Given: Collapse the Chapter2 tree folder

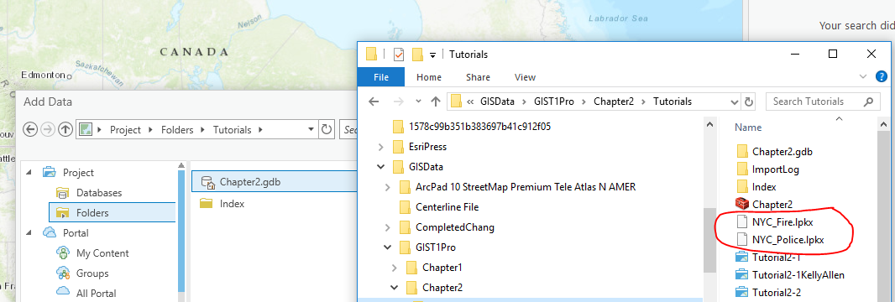Looking at the screenshot, I should [395, 287].
